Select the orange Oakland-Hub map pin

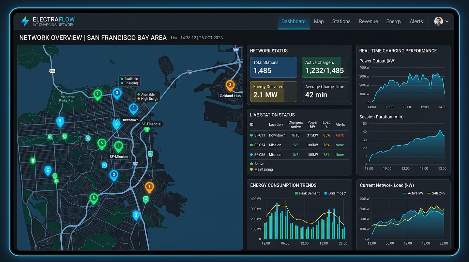coord(230,86)
